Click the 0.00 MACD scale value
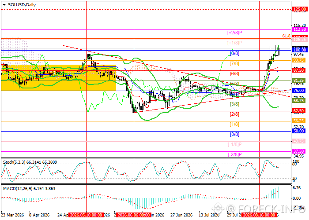 297,198
